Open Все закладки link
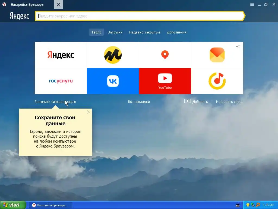 tap(139, 102)
